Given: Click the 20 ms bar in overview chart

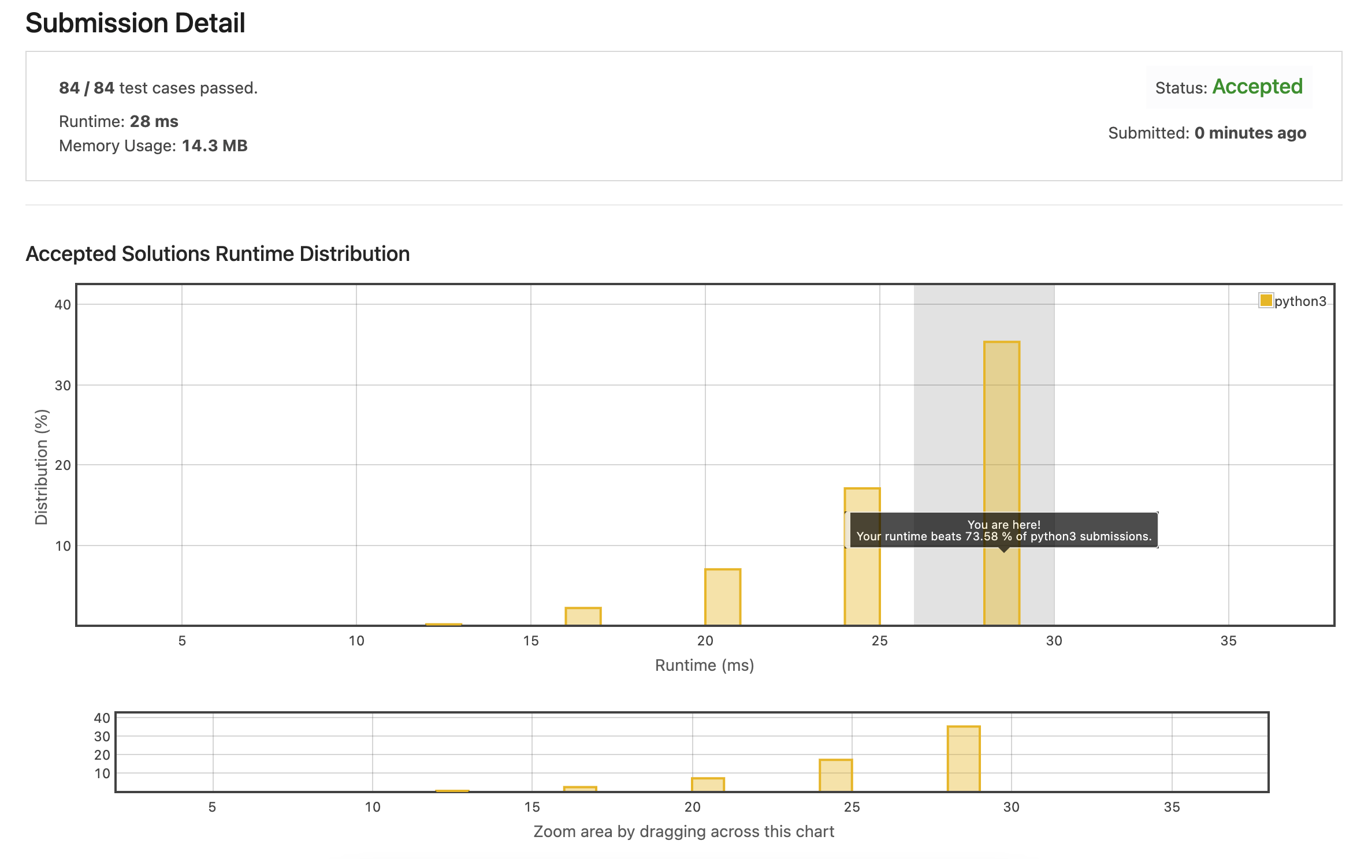Looking at the screenshot, I should tap(708, 785).
